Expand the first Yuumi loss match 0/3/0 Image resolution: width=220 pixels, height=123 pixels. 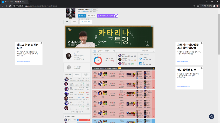[153, 75]
